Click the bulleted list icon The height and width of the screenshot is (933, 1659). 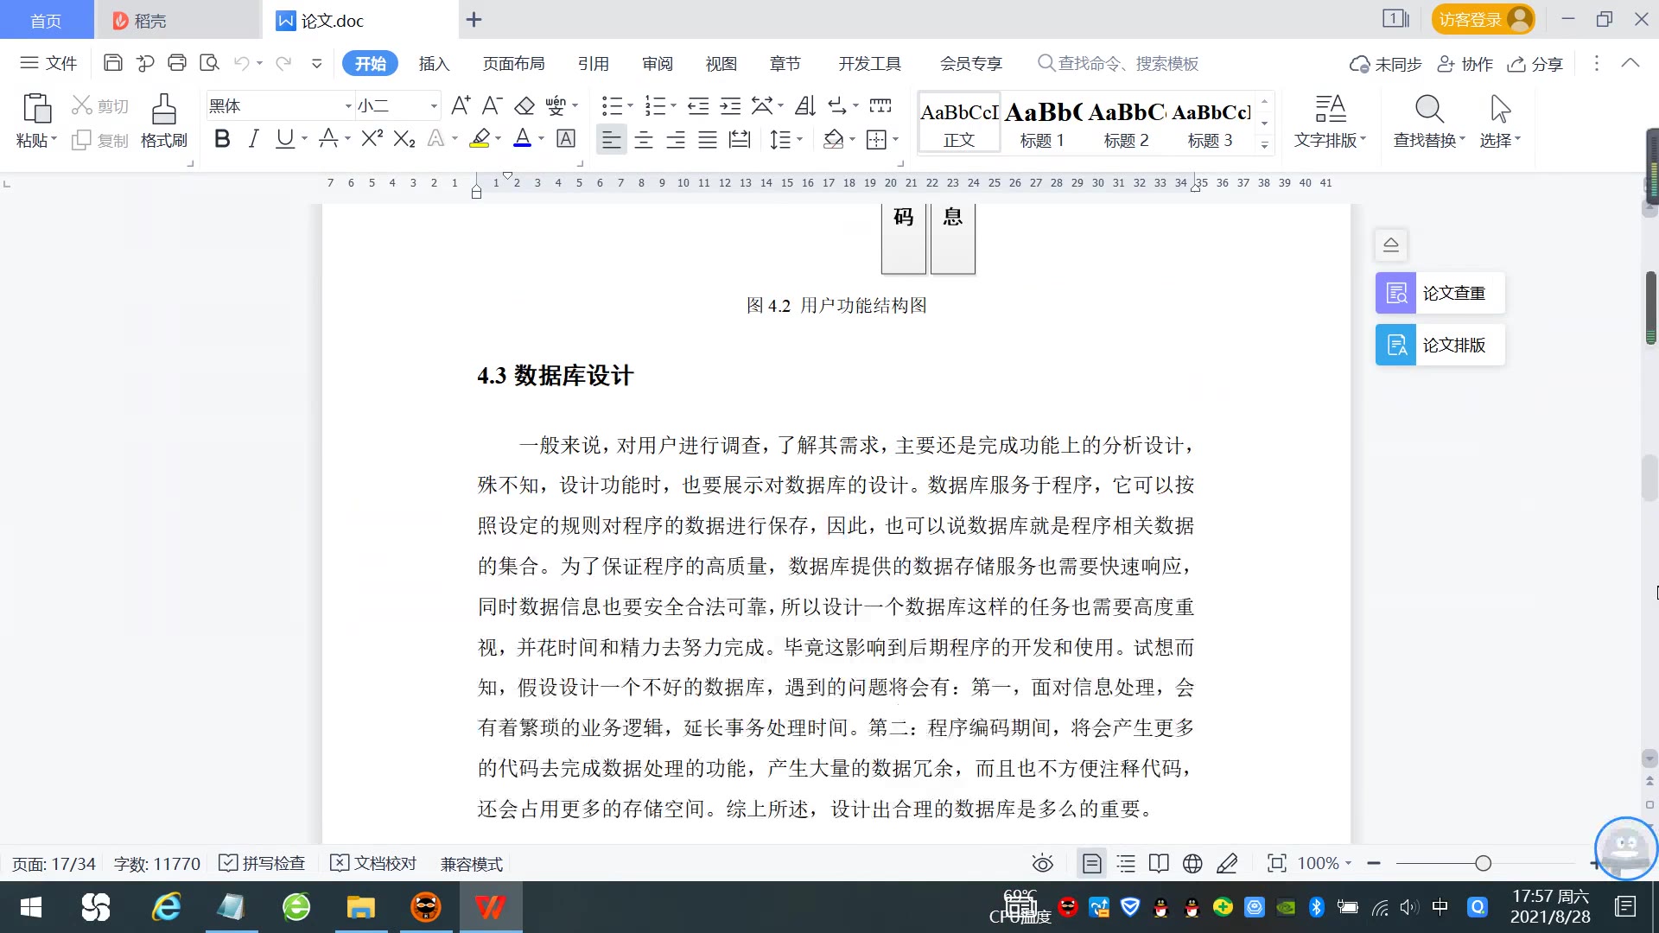[612, 105]
